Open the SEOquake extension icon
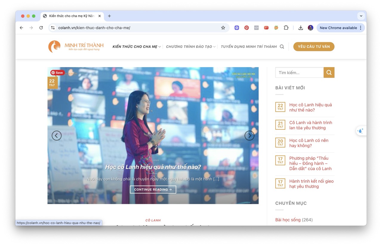Screen dimensions: 382x246 click(x=276, y=27)
